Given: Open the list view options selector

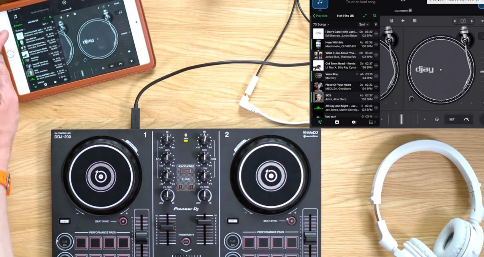Looking at the screenshot, I should click(371, 122).
